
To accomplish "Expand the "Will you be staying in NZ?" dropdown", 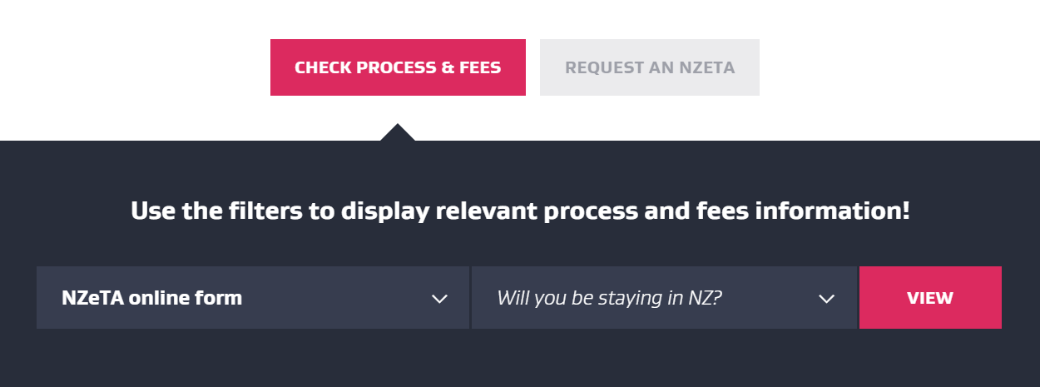I will [663, 298].
